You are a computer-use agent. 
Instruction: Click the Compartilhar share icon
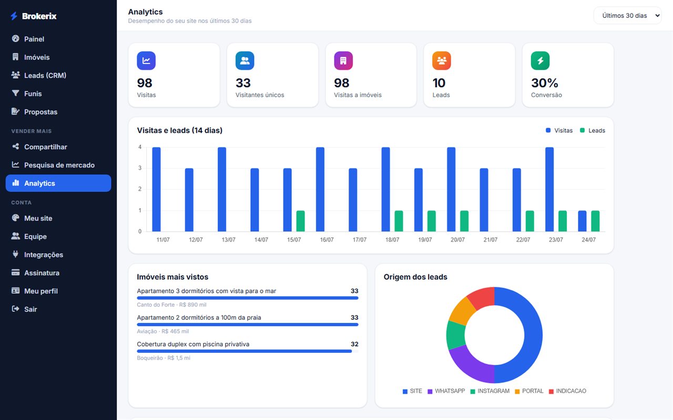[x=15, y=147]
